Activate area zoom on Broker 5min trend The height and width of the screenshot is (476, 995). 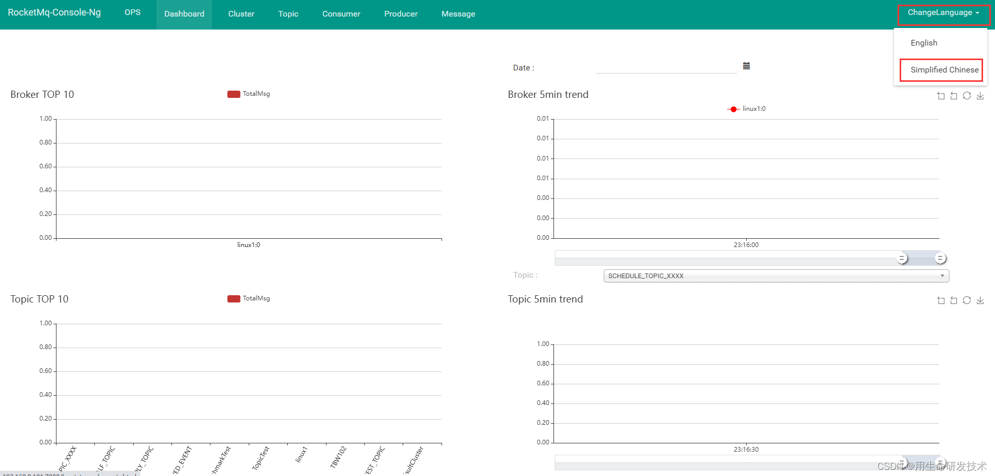[941, 96]
